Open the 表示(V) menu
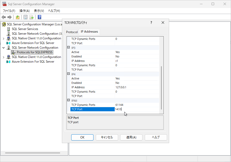The image size is (231, 162). point(39,11)
